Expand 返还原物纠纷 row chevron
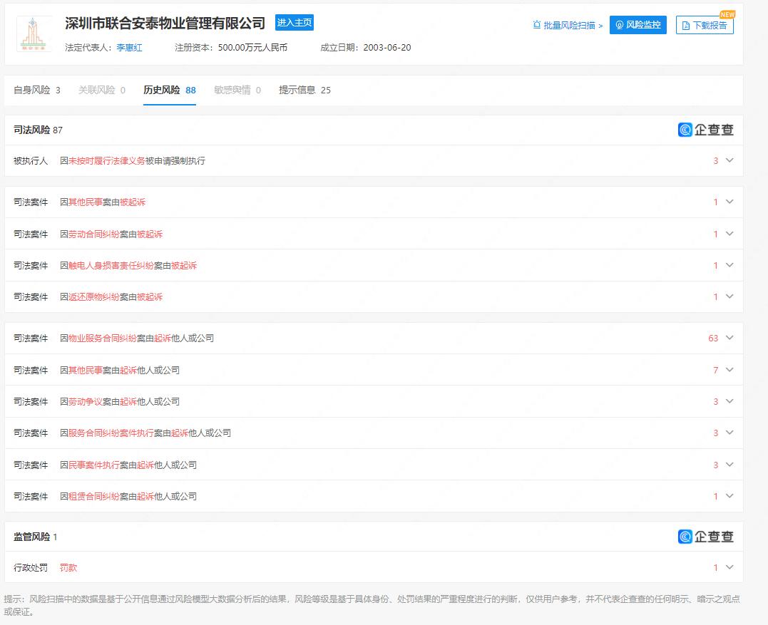Viewport: 768px width, 625px height. (729, 296)
